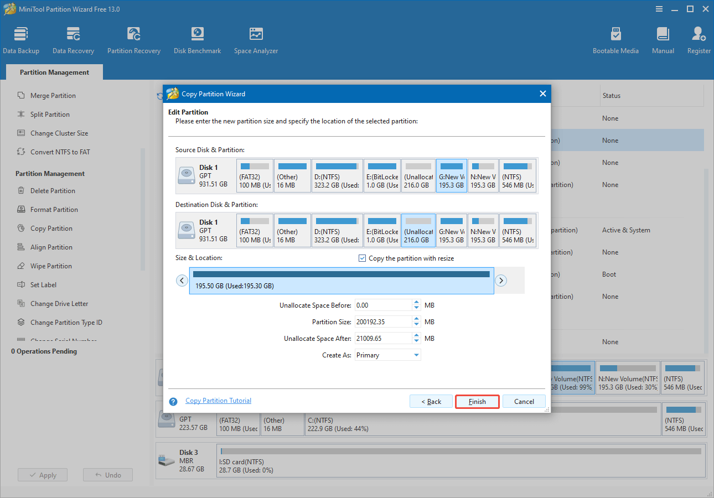Click the Unallocate Space Before field
Screen dimensions: 714x498
(x=382, y=305)
